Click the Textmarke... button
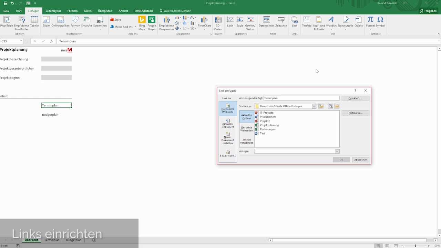 355,113
